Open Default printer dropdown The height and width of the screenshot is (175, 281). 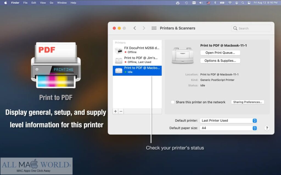[228, 121]
